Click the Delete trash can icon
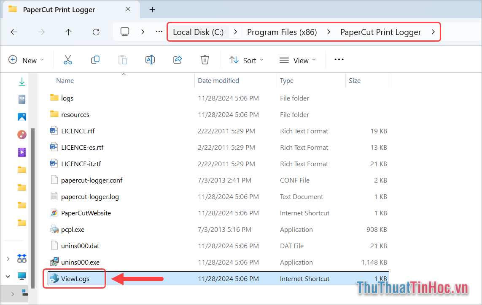 coord(205,60)
